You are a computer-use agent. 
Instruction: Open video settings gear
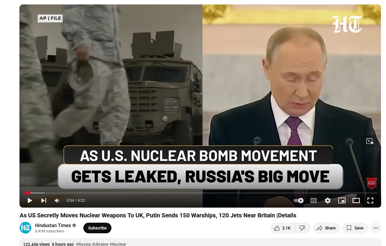coord(328,201)
